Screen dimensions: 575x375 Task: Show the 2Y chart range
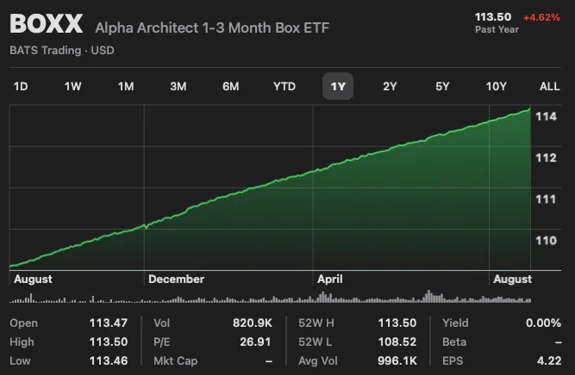[x=390, y=86]
